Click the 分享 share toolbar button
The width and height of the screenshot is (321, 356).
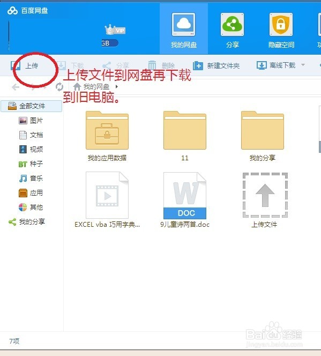pos(116,66)
